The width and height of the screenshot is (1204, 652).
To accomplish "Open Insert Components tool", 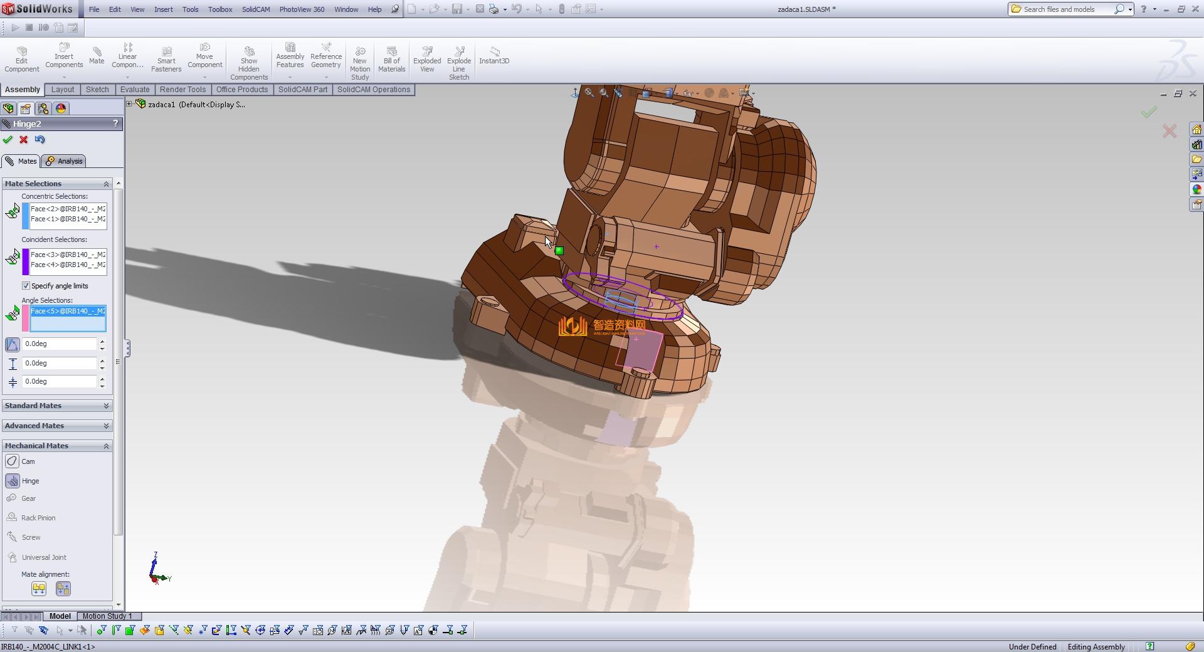I will click(64, 56).
